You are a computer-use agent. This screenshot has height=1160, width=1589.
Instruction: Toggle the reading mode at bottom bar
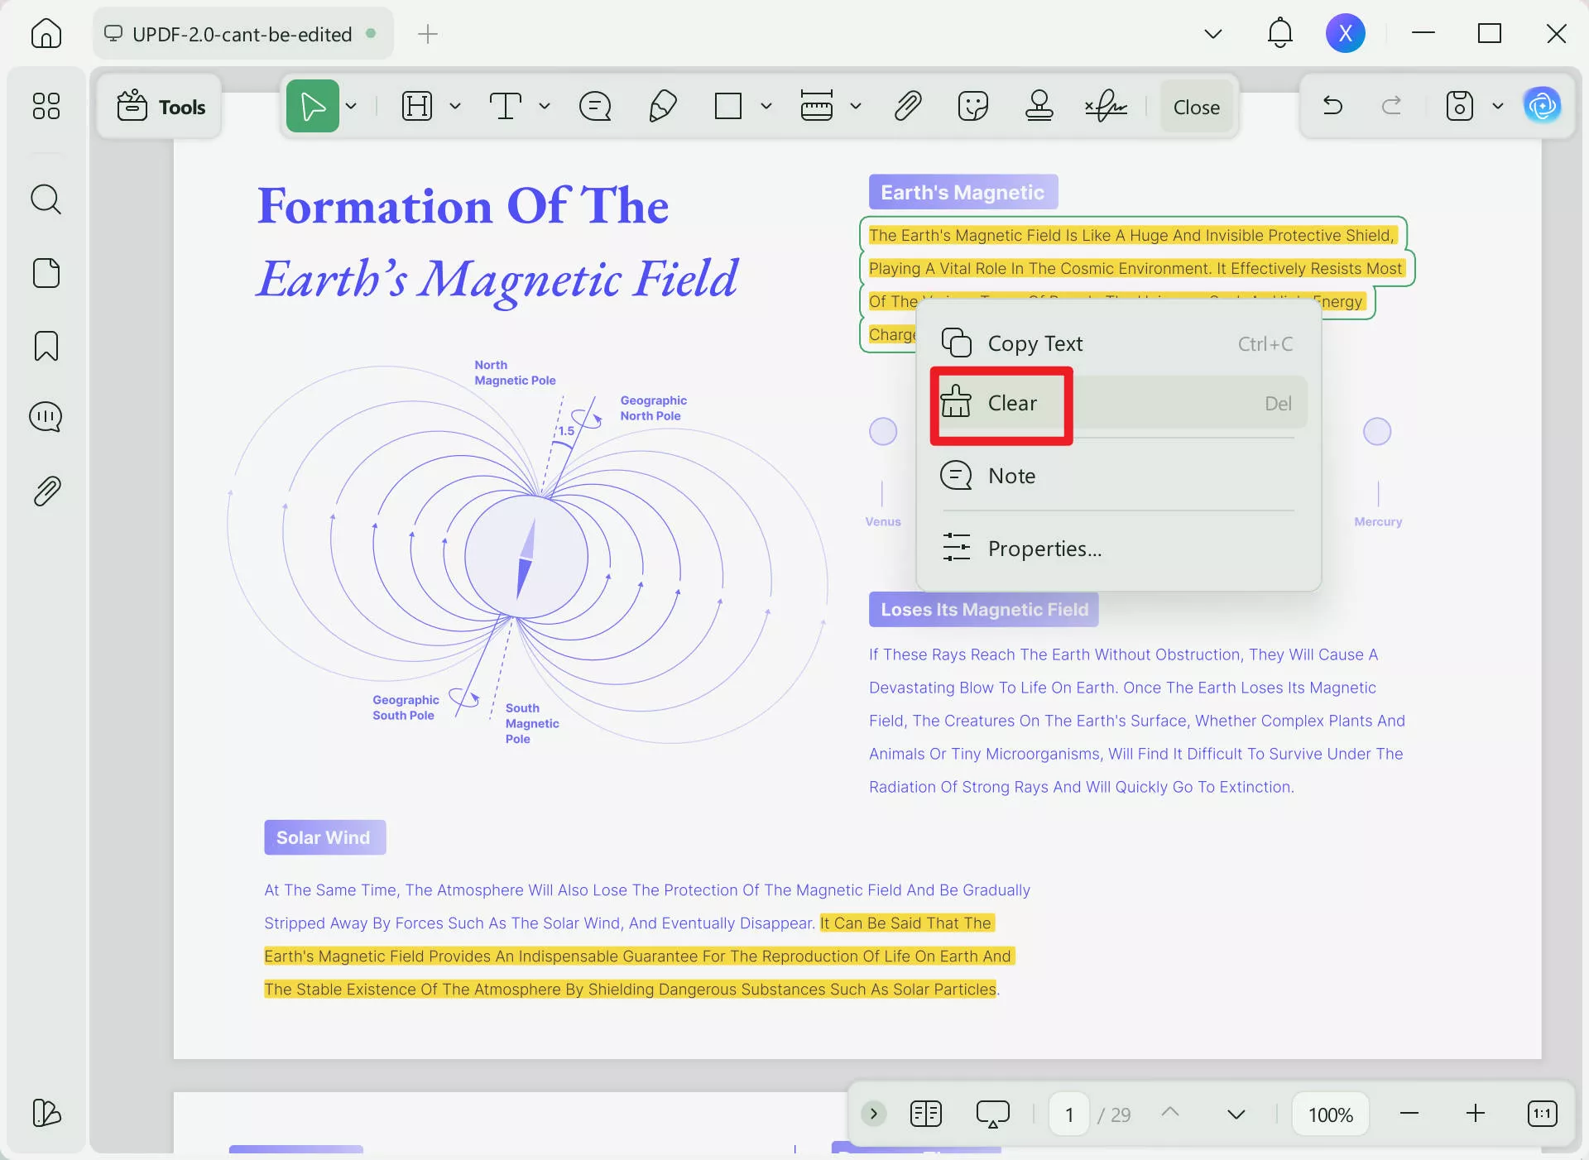coord(993,1114)
